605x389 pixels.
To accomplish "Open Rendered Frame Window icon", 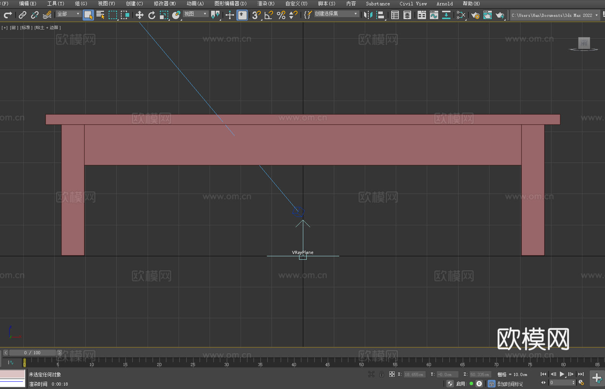I will (488, 15).
